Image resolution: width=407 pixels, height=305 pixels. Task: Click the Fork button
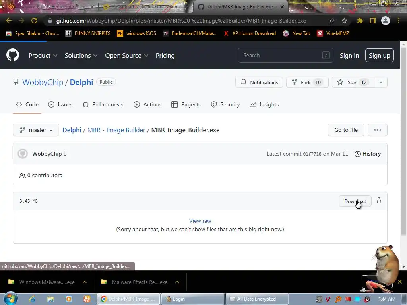(x=307, y=83)
